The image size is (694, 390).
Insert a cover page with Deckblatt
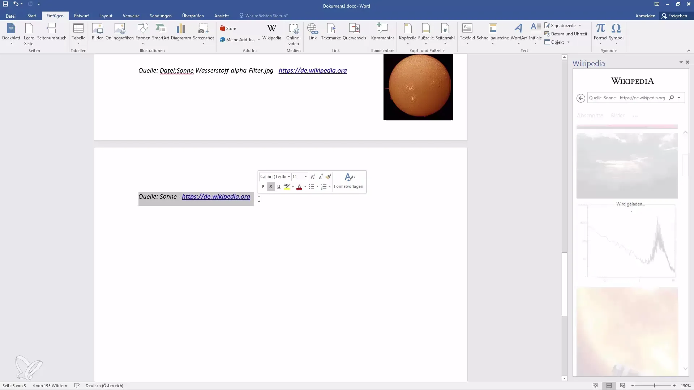[11, 34]
